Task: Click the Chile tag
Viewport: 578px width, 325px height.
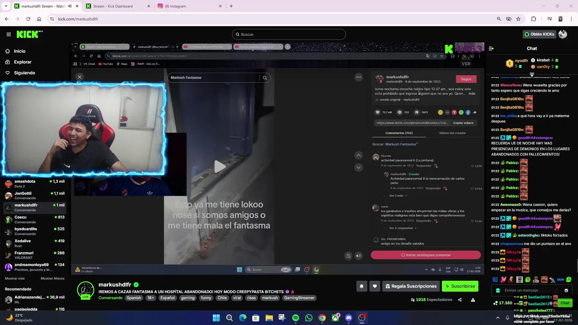Action: pyautogui.click(x=222, y=298)
